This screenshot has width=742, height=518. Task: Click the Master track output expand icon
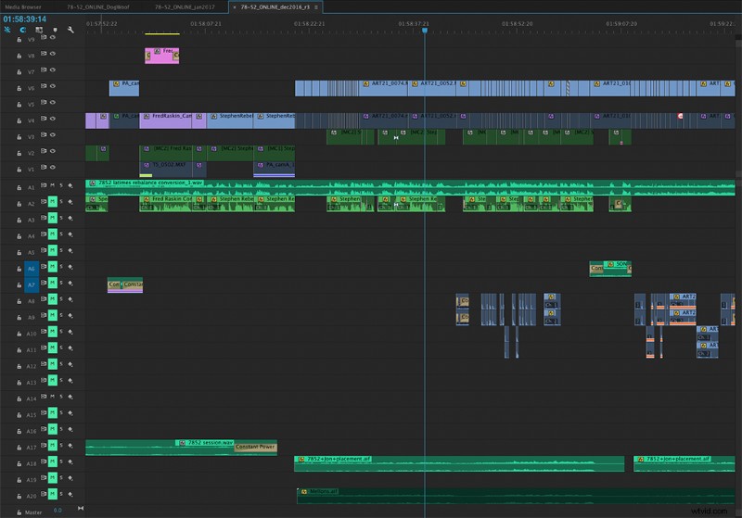(81, 509)
